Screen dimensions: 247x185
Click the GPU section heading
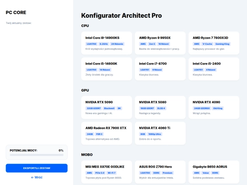(85, 90)
